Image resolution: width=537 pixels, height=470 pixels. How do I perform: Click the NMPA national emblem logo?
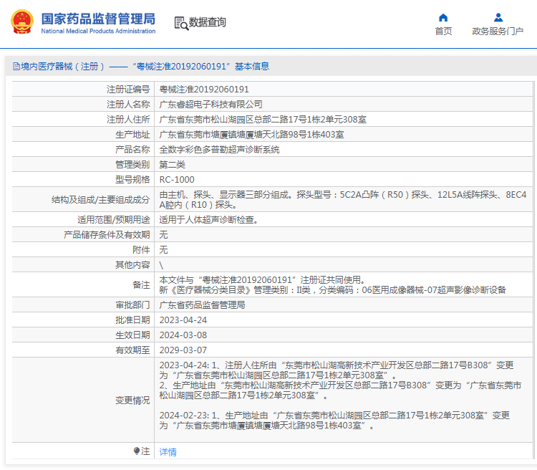tap(21, 21)
